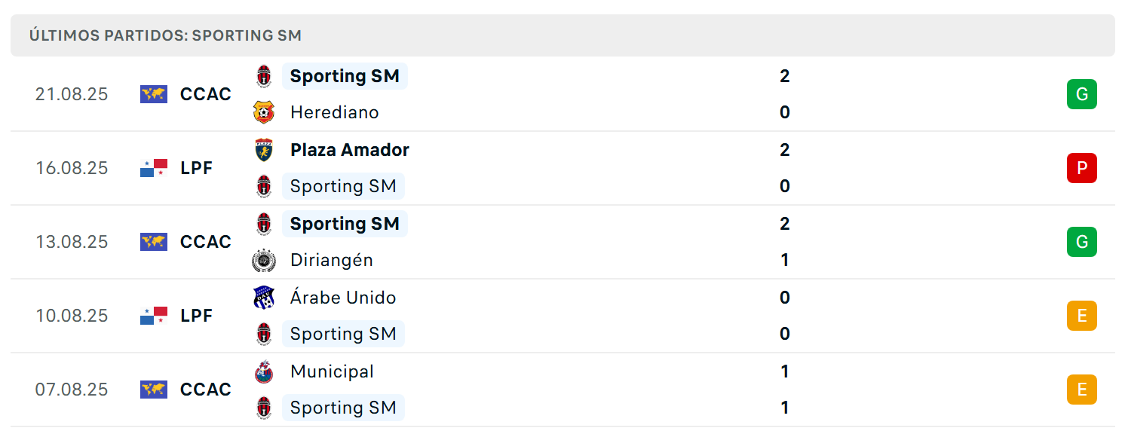Click the Árabe Unido team crest
The image size is (1125, 437).
coord(263,298)
